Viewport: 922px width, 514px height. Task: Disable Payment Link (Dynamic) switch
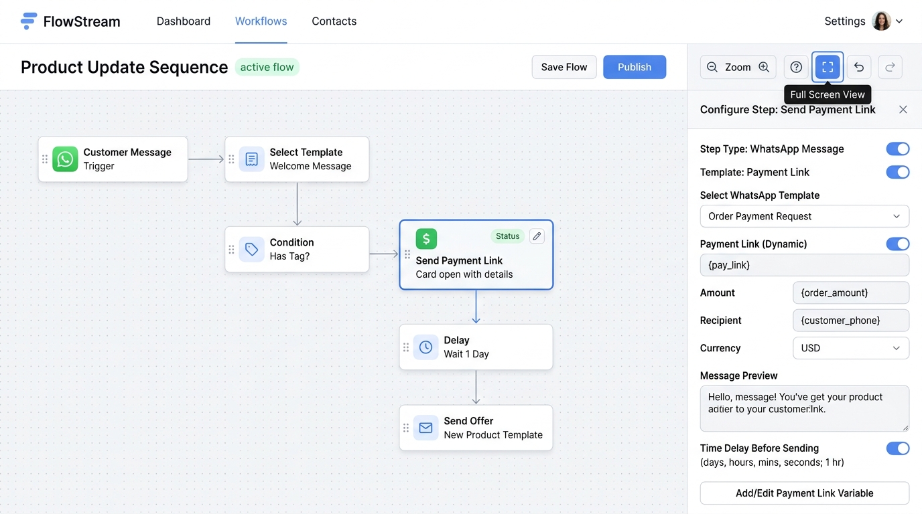[898, 244]
